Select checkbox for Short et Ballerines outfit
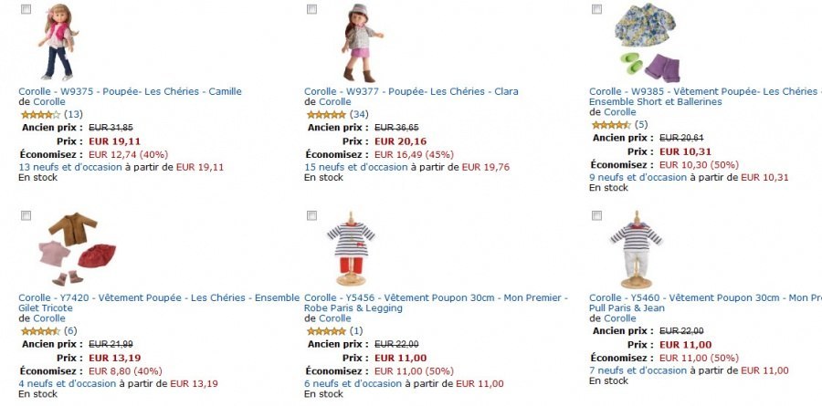Viewport: 822px width, 406px height. [x=596, y=9]
